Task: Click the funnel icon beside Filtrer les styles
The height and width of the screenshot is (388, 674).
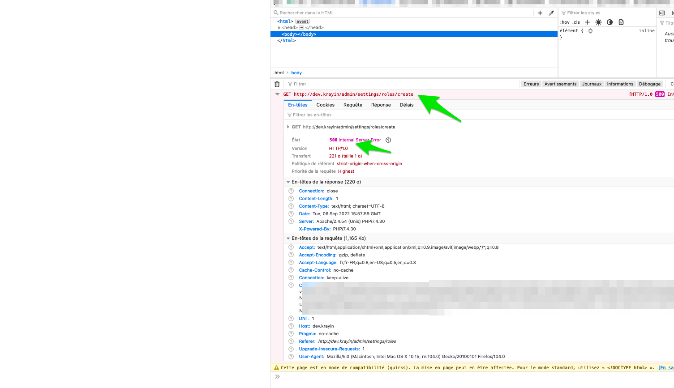Action: click(563, 13)
